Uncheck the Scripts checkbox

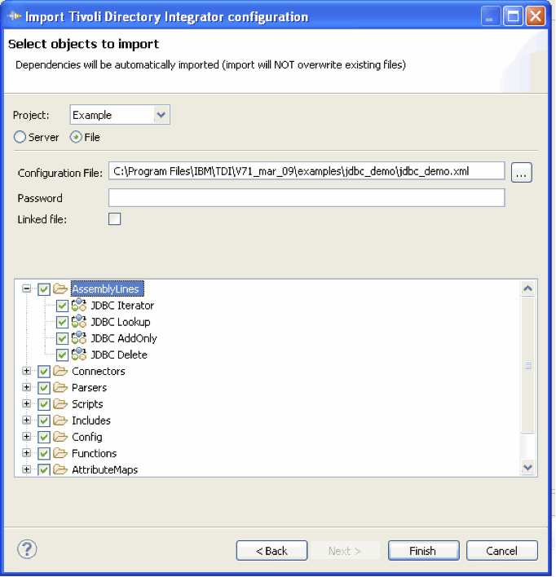point(44,404)
